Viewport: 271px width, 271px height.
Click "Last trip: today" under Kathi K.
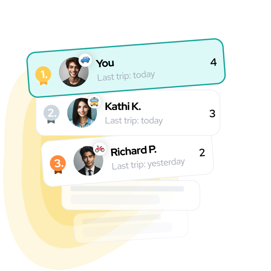pos(134,121)
